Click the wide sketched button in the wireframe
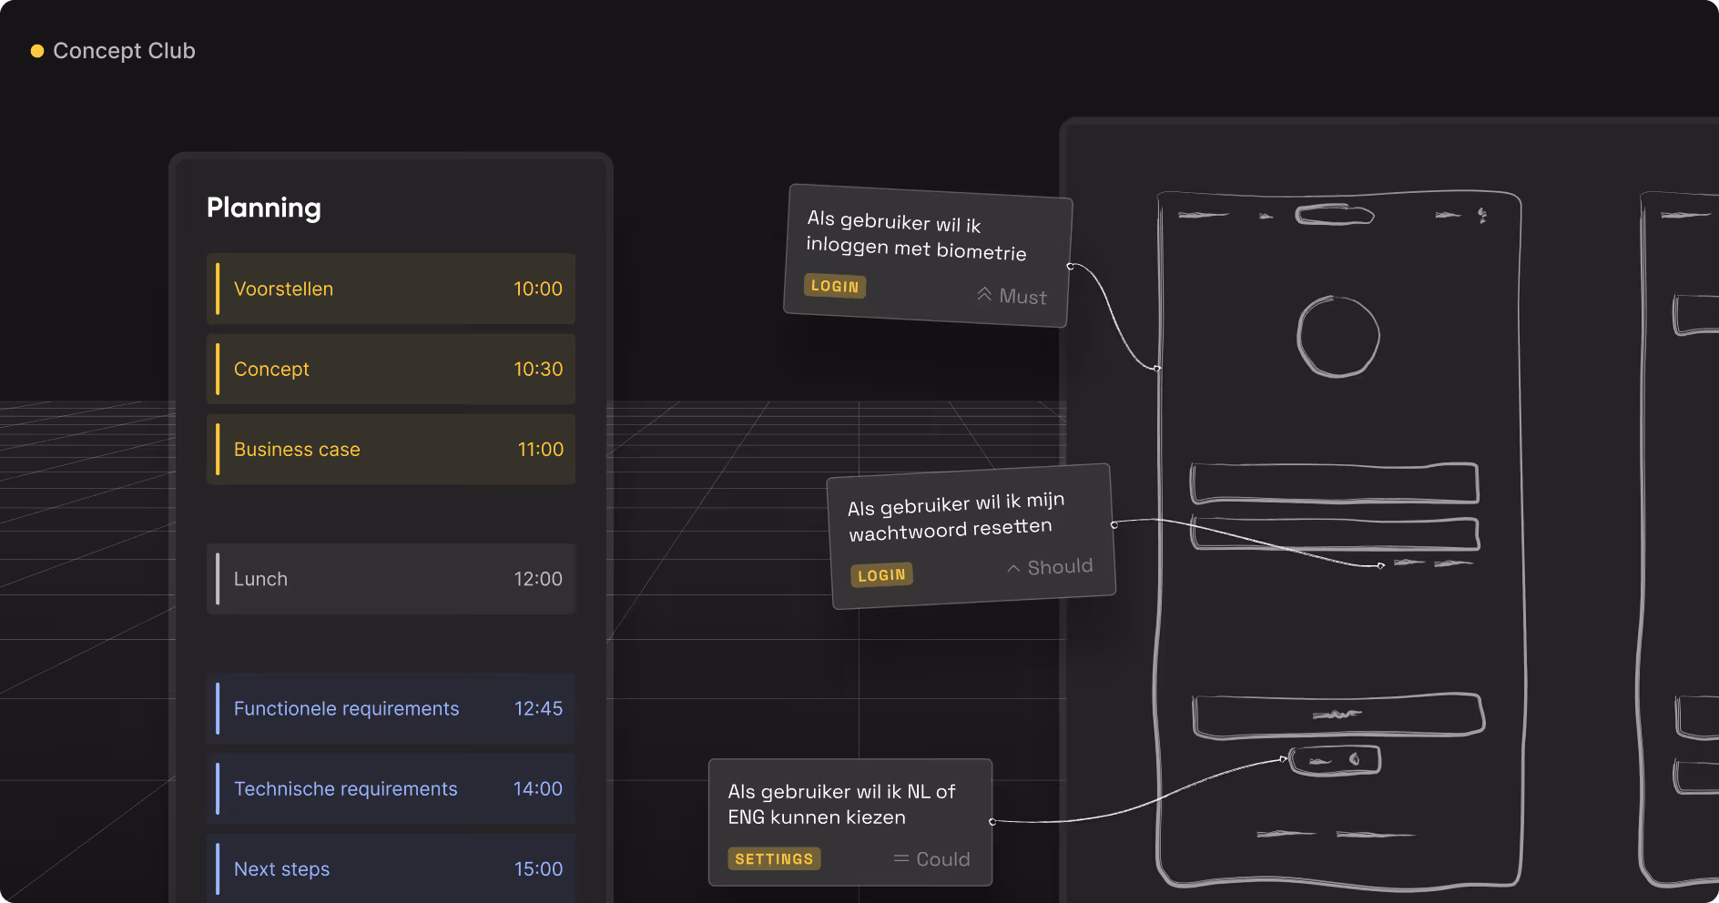Screen dimensions: 1719x903 click(x=1337, y=714)
